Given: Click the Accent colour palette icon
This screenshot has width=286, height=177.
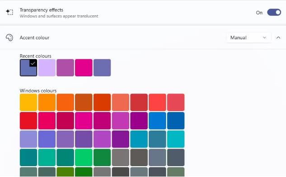Looking at the screenshot, I should tap(9, 37).
